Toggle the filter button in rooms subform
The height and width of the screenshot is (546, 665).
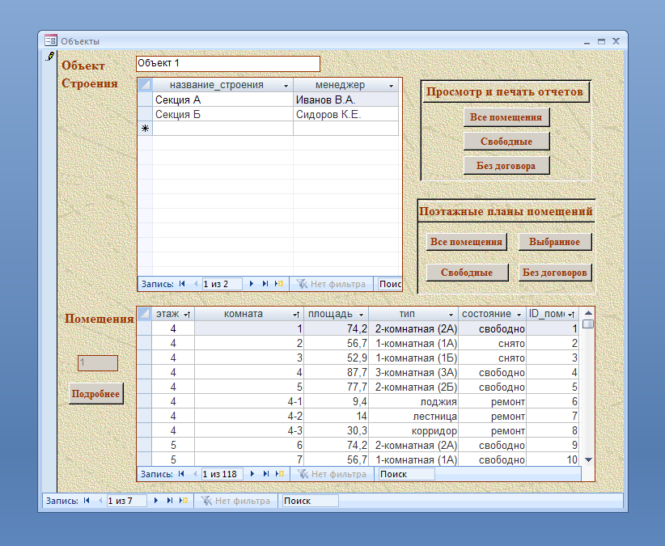[332, 474]
